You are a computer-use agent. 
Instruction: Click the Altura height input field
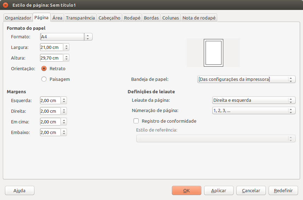point(51,58)
